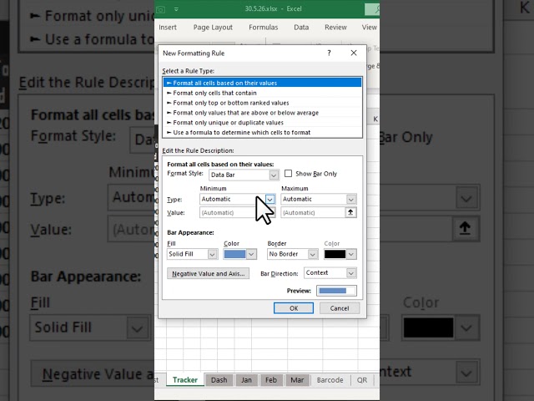
Task: Open the View ribbon tab
Action: click(x=369, y=28)
